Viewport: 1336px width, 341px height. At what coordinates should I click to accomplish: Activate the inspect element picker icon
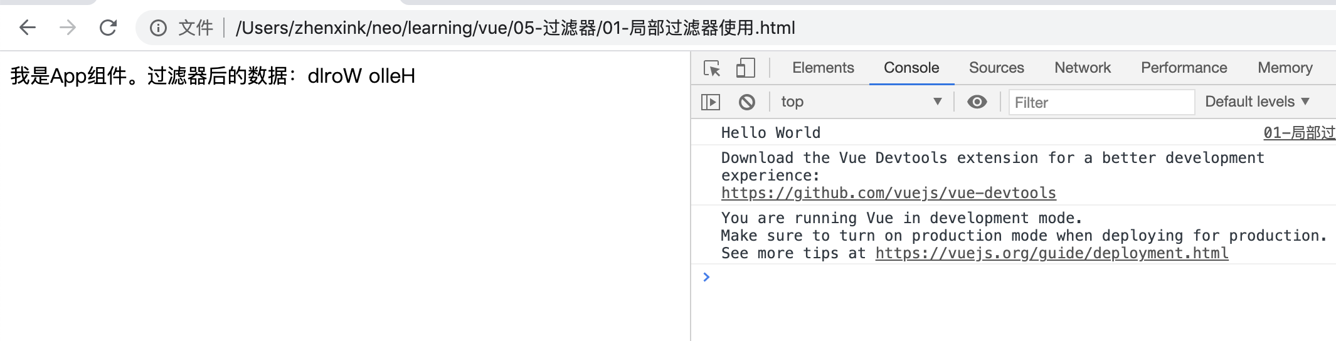(x=712, y=68)
